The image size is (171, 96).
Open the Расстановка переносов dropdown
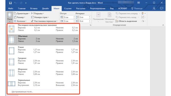tap(44, 21)
